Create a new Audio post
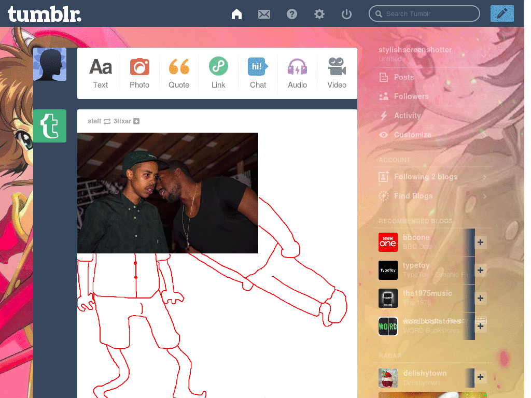The image size is (531, 398). (x=297, y=73)
